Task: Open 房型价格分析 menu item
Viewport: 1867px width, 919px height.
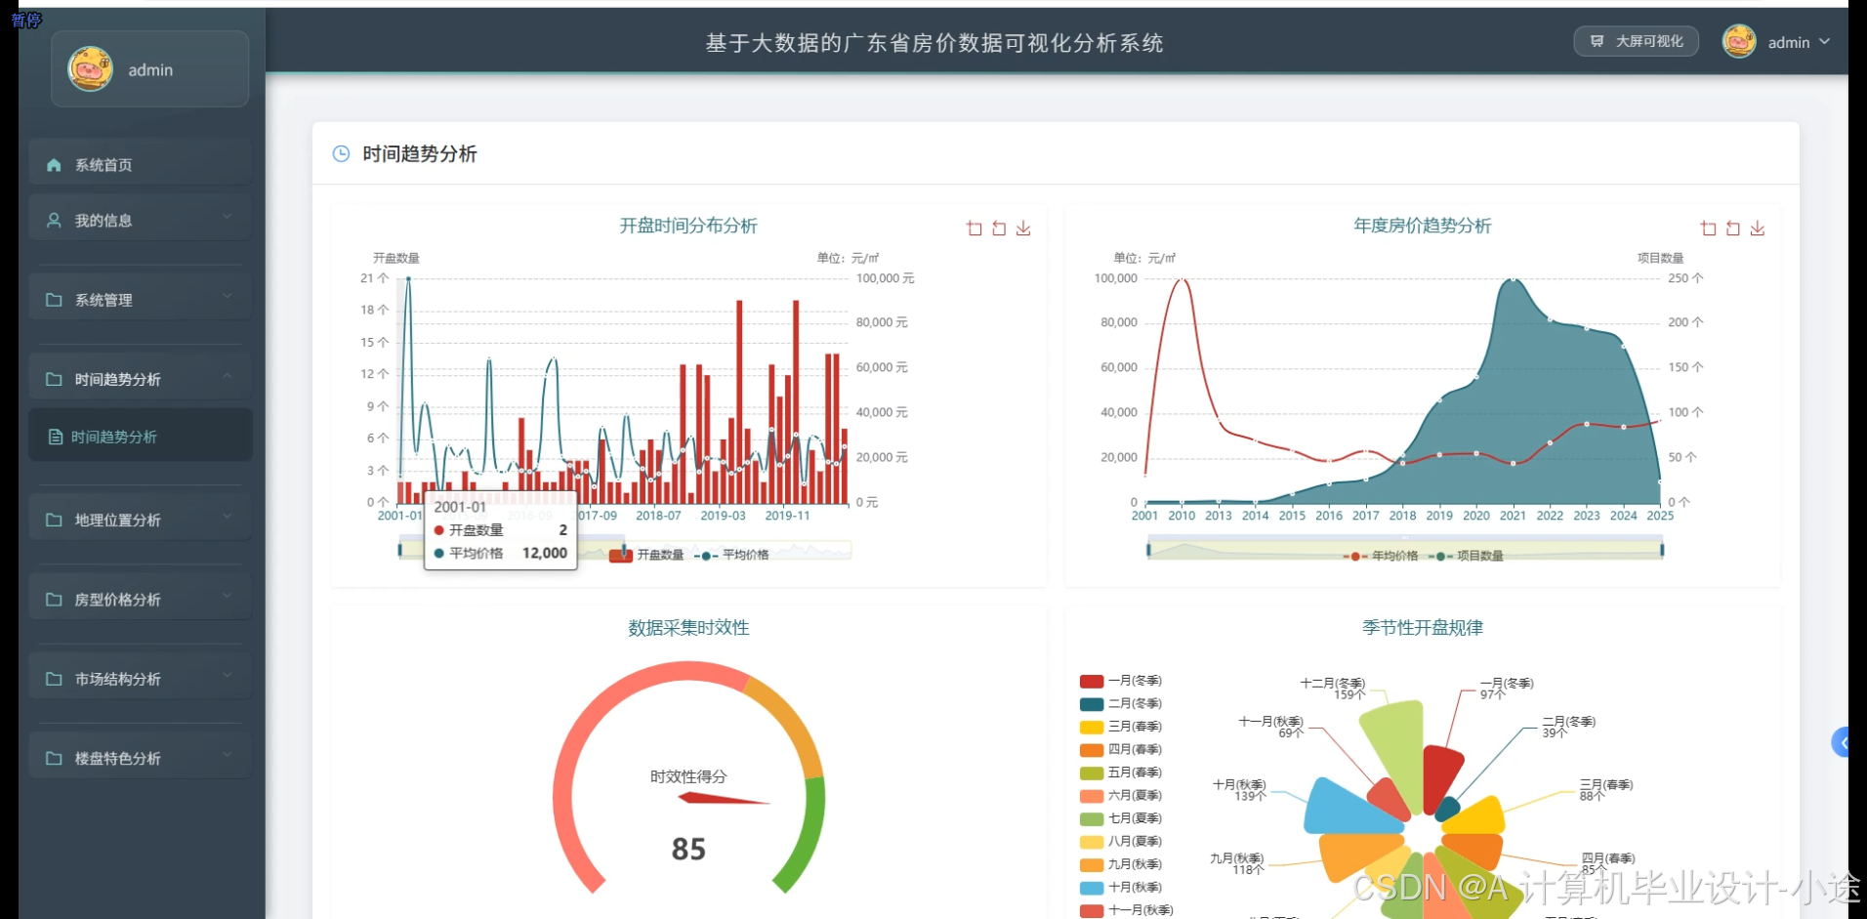Action: 141,599
